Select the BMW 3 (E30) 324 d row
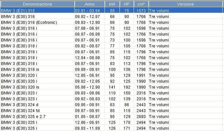224x131 pixels. tap(111, 105)
